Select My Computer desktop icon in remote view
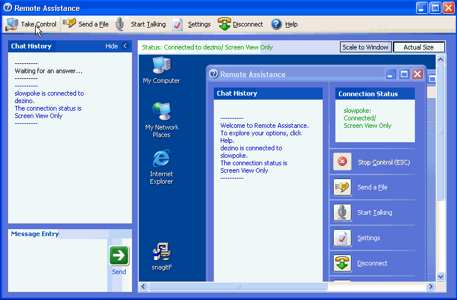457x300 pixels. [x=161, y=65]
